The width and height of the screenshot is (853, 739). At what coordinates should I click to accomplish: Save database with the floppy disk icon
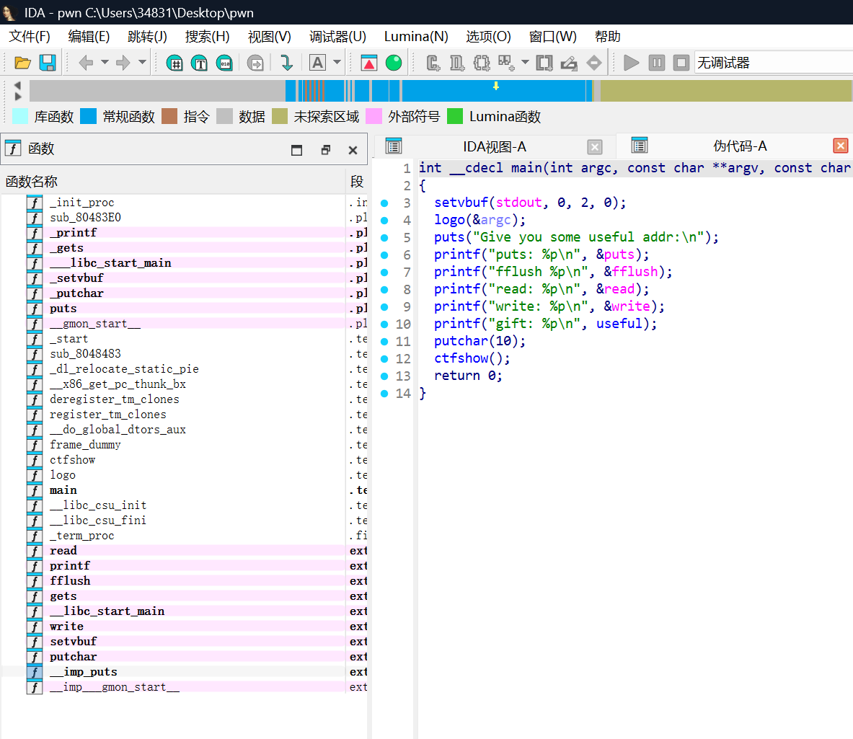[48, 63]
